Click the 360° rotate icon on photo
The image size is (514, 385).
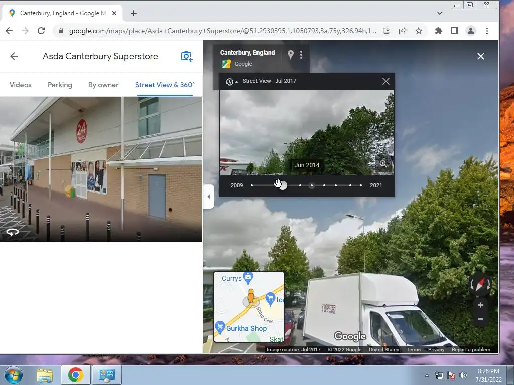pos(13,232)
